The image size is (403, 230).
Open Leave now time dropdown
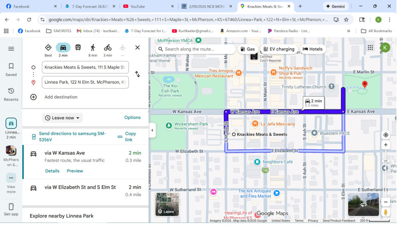tap(62, 118)
